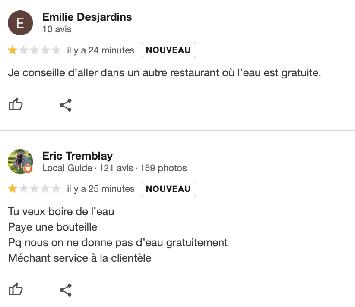The height and width of the screenshot is (307, 355).
Task: Click '10 avis' under Emilie Desjardins
Action: 57,29
